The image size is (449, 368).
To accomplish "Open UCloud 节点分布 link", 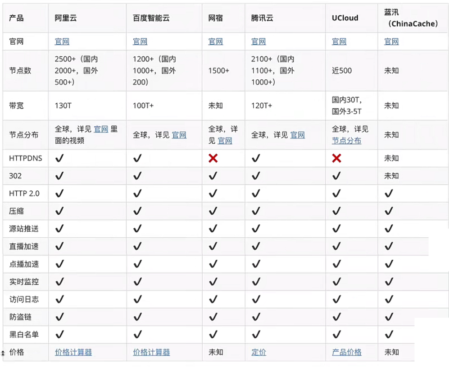I will pyautogui.click(x=346, y=141).
